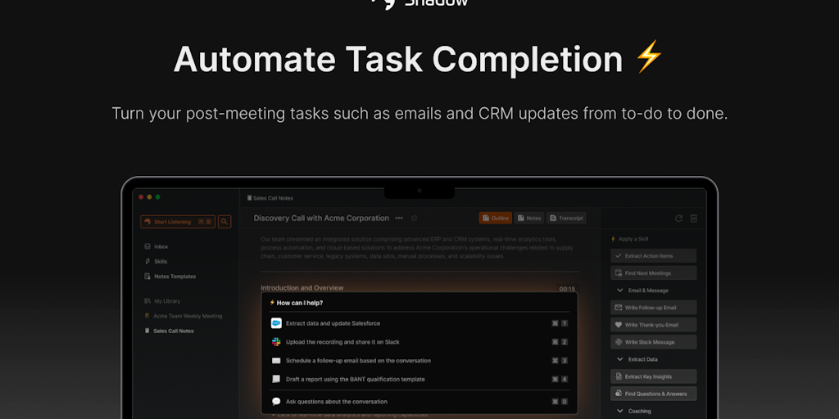
Task: Click the Slack logo icon in help menu
Action: click(276, 342)
